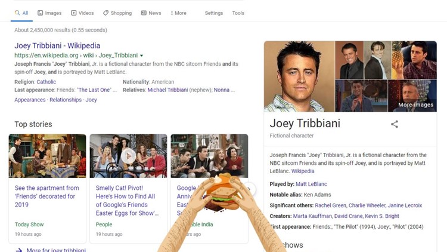Image resolution: width=447 pixels, height=252 pixels.
Task: Expand the More search options menu
Action: (x=178, y=13)
